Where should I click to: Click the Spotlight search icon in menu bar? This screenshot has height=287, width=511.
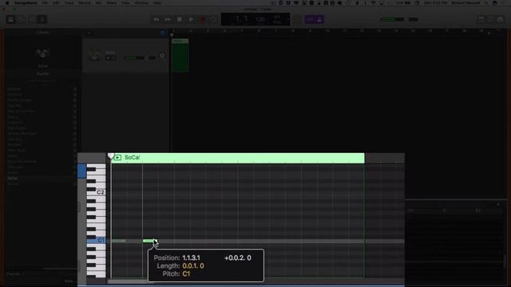(486, 3)
